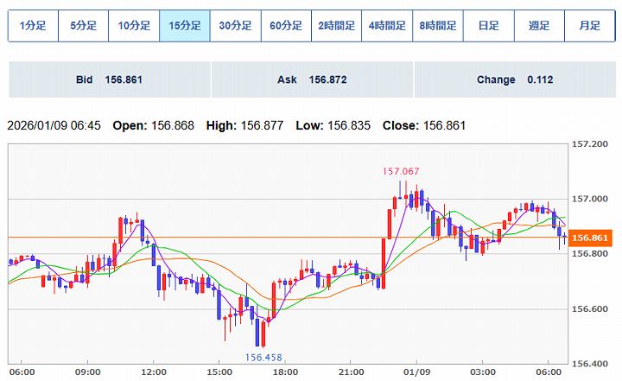Screen dimensions: 622x381
Task: Click the 01/09 date marker on time axis
Action: coord(417,372)
